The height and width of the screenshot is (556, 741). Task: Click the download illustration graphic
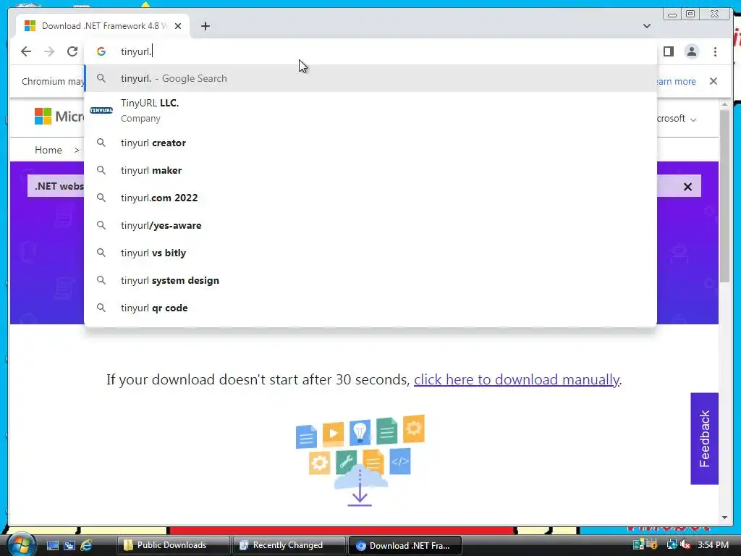[360, 460]
